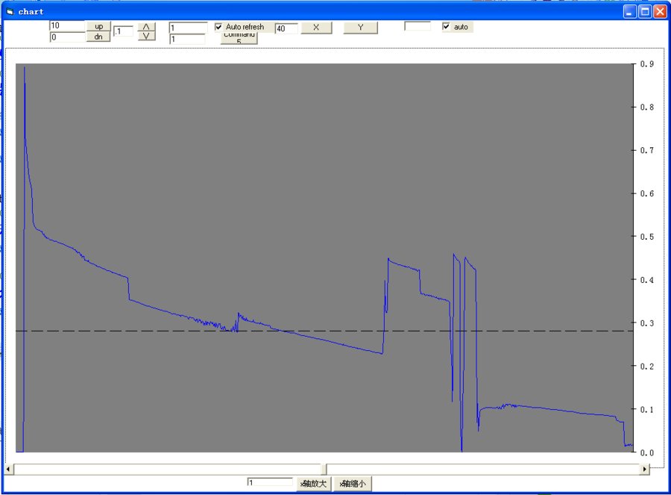671x495 pixels.
Task: Click the horizontal scrollbar left arrow
Action: tap(8, 470)
